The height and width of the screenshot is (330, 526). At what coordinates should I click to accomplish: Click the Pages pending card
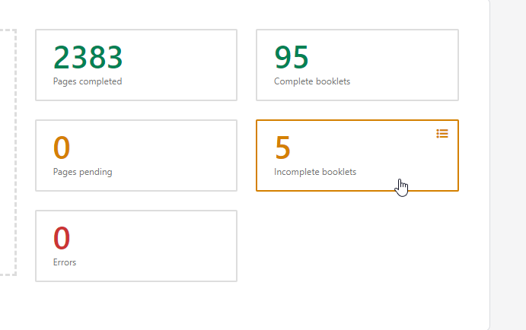(x=136, y=155)
